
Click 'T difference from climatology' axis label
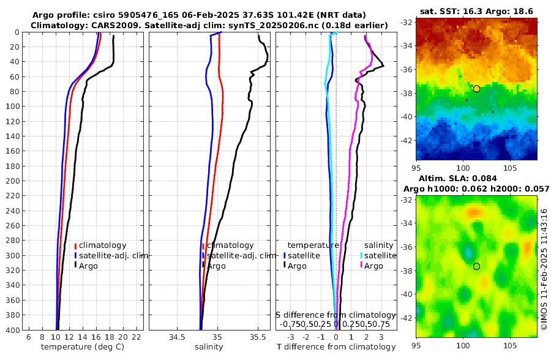click(x=336, y=347)
